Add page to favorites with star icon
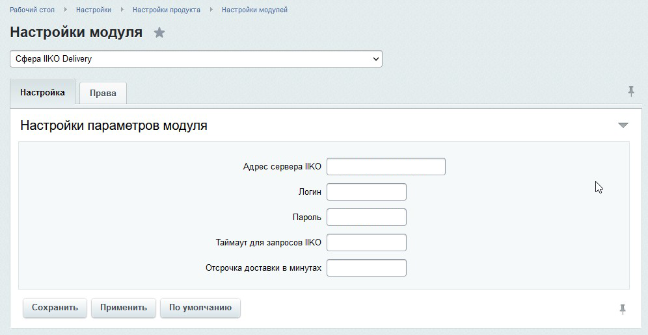Screen dimensions: 648x335 click(159, 32)
